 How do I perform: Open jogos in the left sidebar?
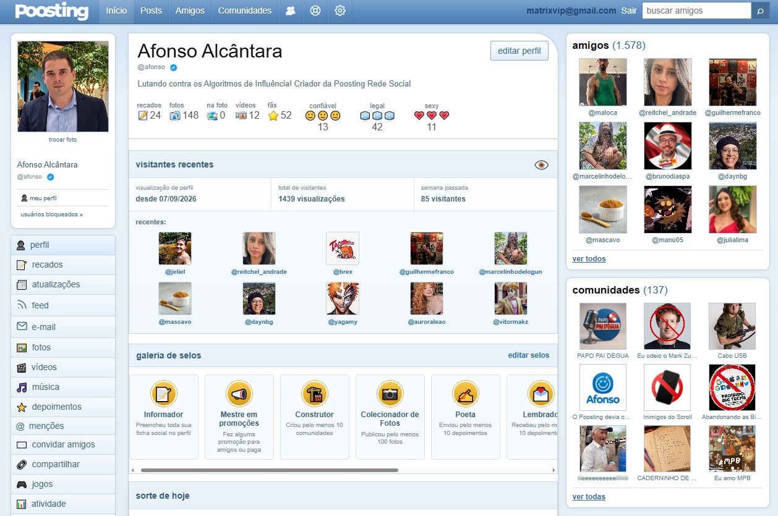pos(63,484)
